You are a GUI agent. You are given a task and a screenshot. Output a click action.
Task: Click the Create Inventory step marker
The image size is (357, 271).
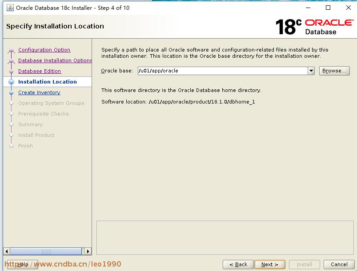[x=12, y=92]
